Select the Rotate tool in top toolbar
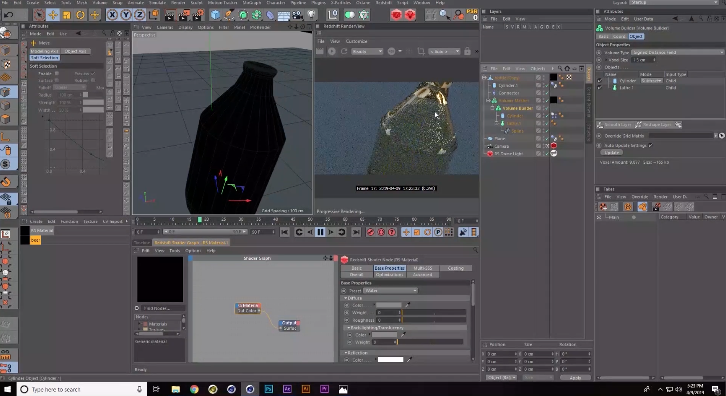This screenshot has width=726, height=396. (x=81, y=15)
